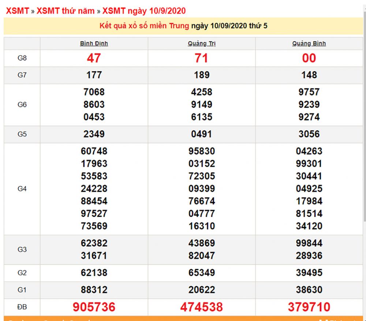This screenshot has height=321, width=366.
Task: Select Bình Định G1 number 88312
Action: tap(94, 290)
